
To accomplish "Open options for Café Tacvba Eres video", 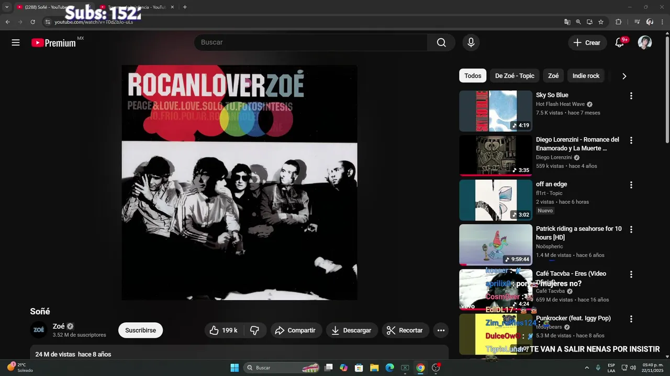I will [x=631, y=274].
